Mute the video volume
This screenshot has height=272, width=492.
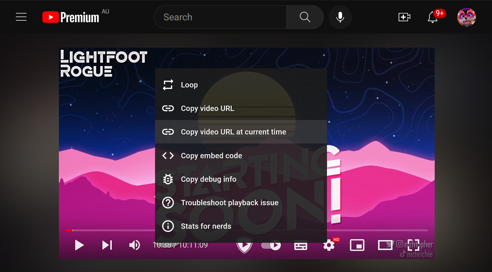134,245
